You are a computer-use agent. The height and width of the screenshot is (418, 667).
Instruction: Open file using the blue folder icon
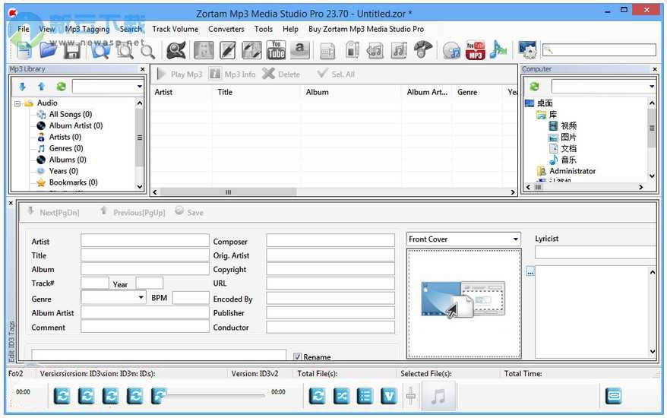(x=48, y=51)
